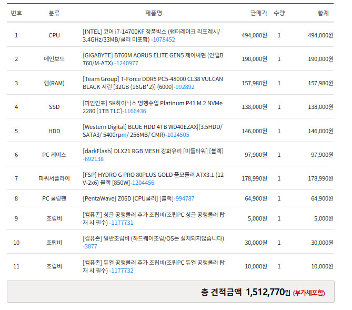This screenshot has width=352, height=310.
Task: Click the 10,000원 total cell
Action: pos(322,266)
